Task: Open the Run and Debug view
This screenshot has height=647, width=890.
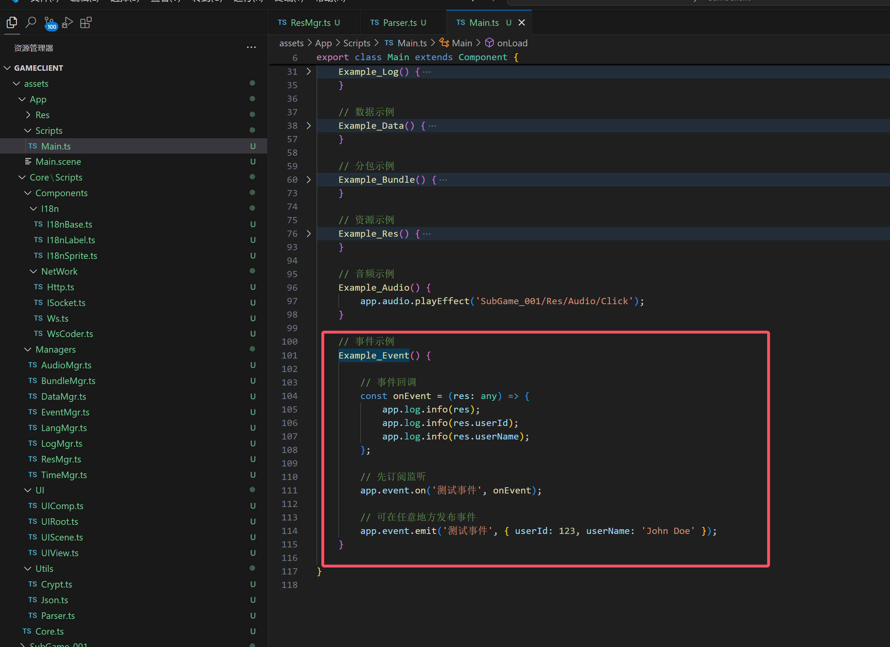Action: coord(67,22)
